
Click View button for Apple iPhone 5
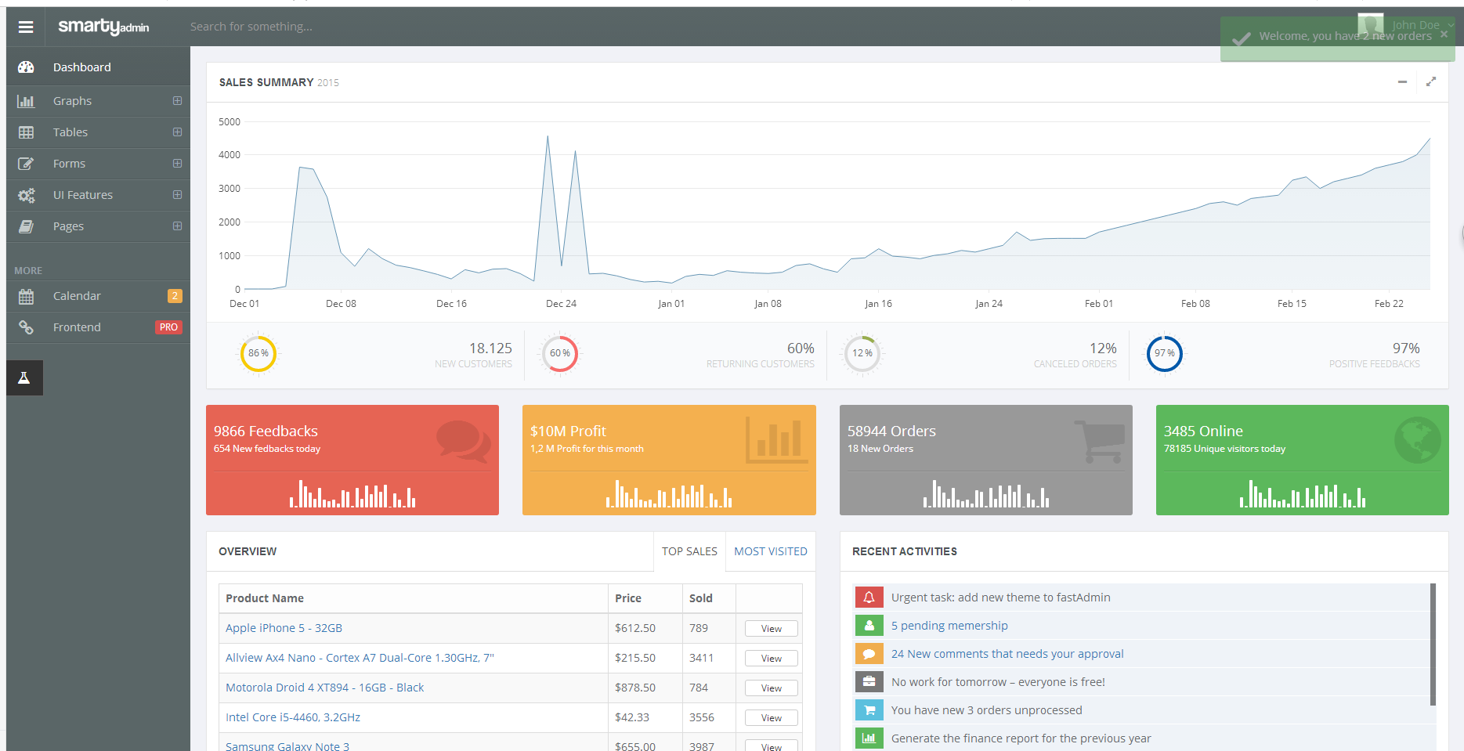(x=772, y=629)
